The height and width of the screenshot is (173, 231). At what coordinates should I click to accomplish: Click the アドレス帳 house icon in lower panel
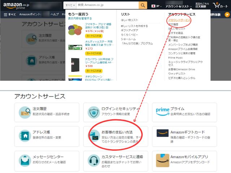(25, 136)
